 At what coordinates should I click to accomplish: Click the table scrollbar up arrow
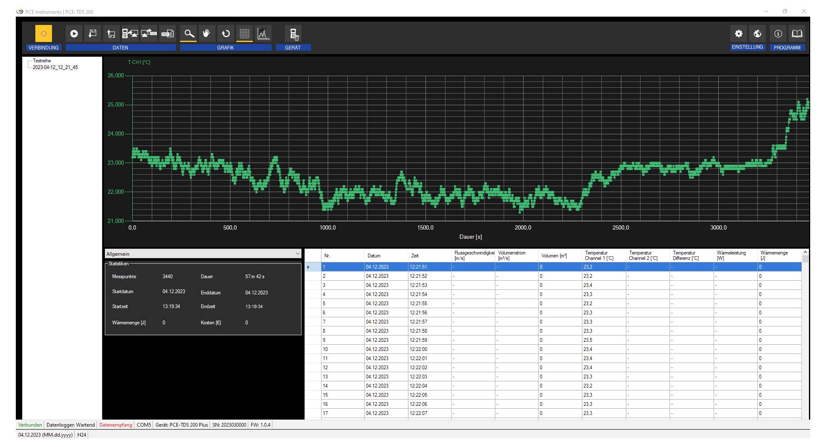pyautogui.click(x=805, y=252)
